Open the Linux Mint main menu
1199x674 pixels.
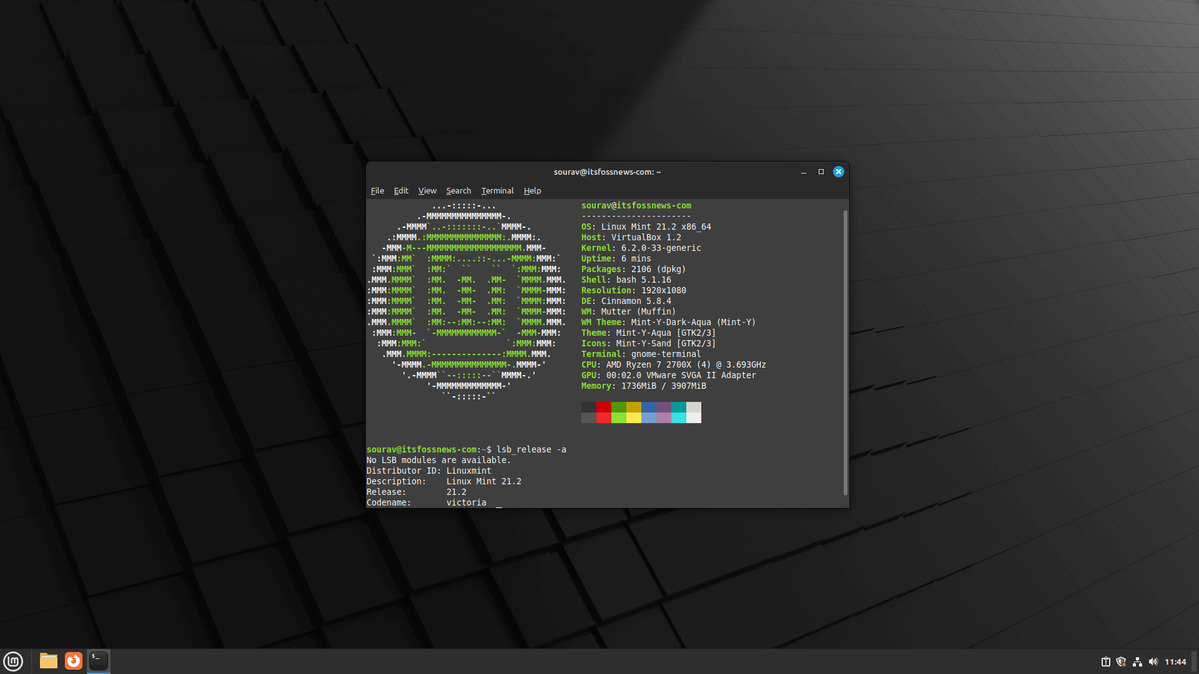pos(13,661)
